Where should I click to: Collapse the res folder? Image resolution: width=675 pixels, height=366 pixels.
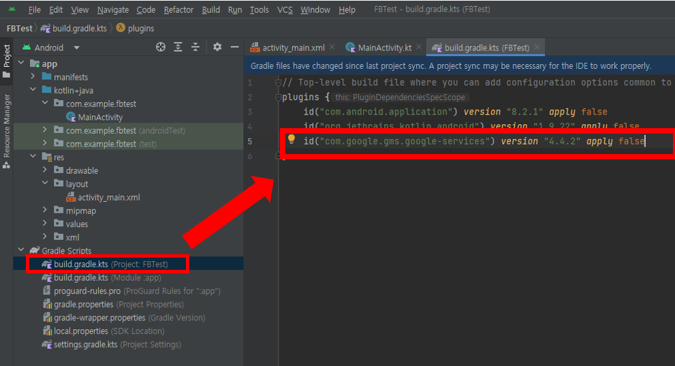[33, 156]
